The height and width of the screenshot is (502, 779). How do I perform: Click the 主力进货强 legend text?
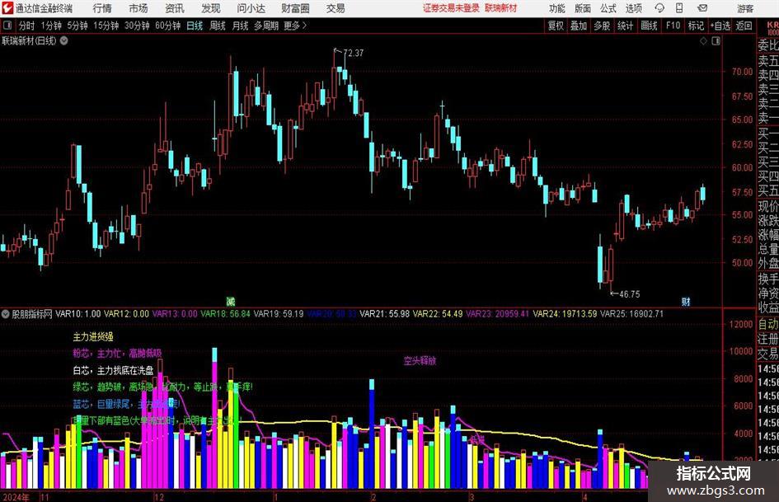tap(93, 337)
